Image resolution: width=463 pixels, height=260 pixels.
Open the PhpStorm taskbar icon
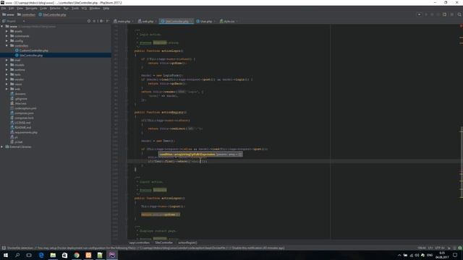pos(112,255)
